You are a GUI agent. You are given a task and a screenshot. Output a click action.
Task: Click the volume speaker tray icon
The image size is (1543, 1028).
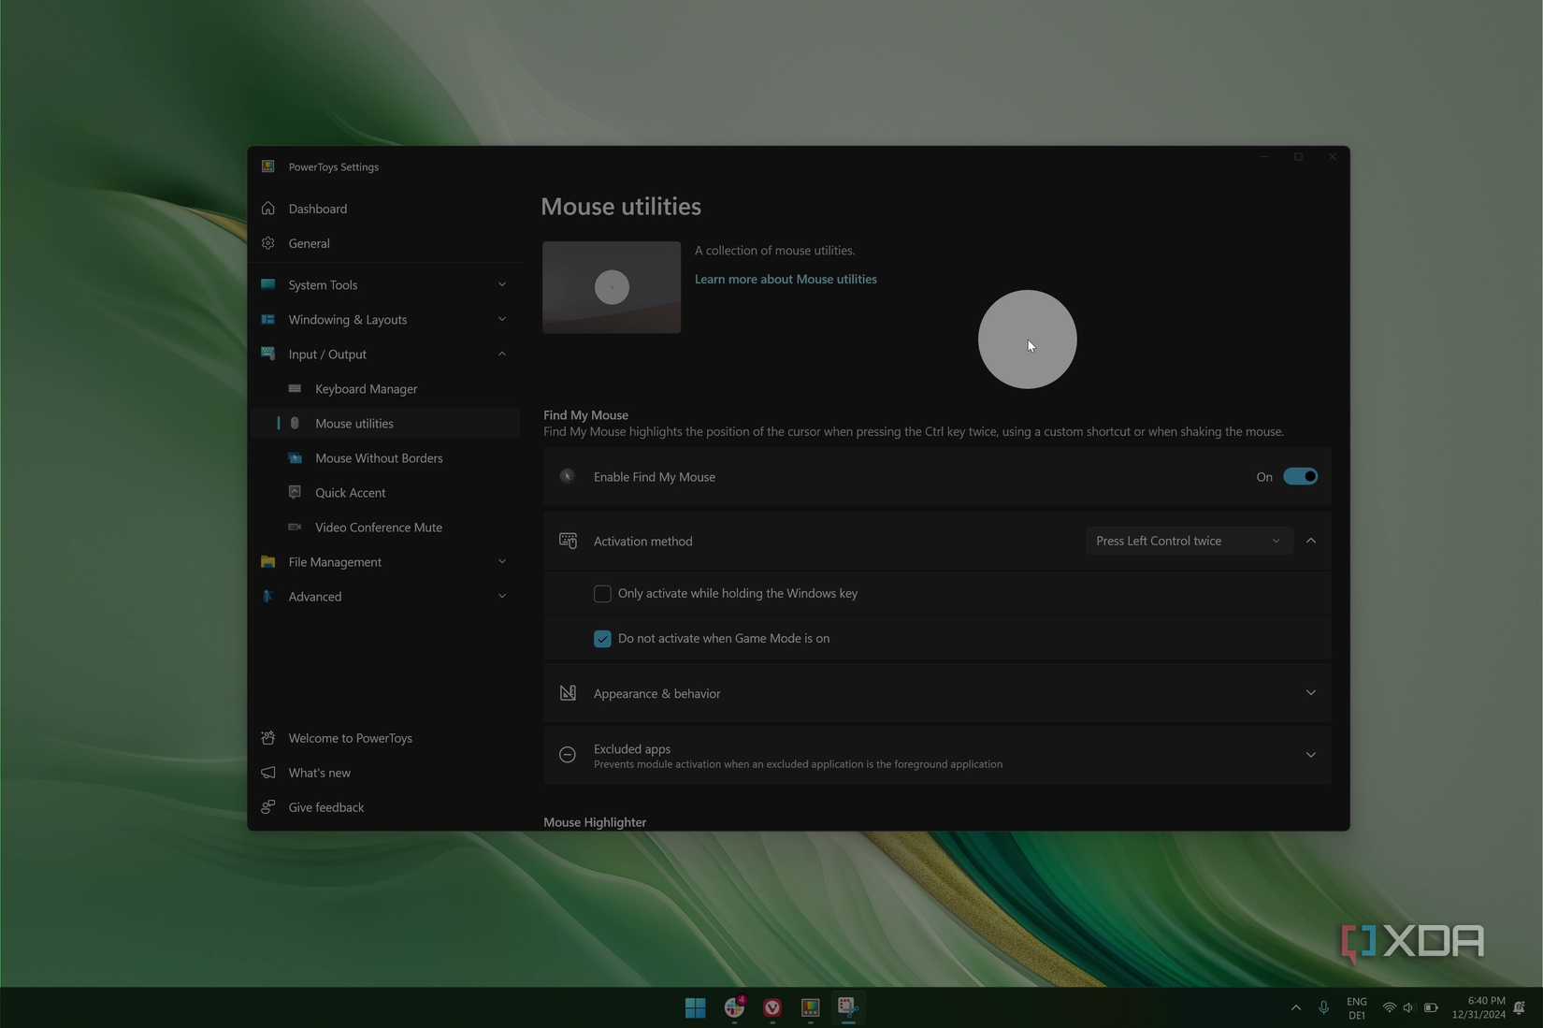(1408, 1007)
